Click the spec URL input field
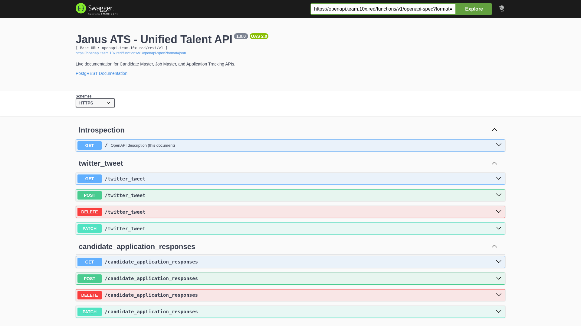Viewport: 581px width, 326px height. coord(383,9)
